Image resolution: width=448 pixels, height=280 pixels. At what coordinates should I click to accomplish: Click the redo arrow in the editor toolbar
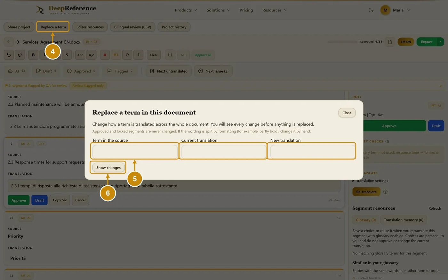coord(20,55)
